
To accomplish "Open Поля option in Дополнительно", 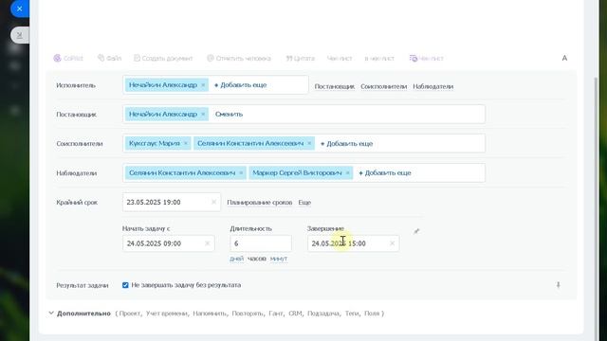I will click(372, 314).
